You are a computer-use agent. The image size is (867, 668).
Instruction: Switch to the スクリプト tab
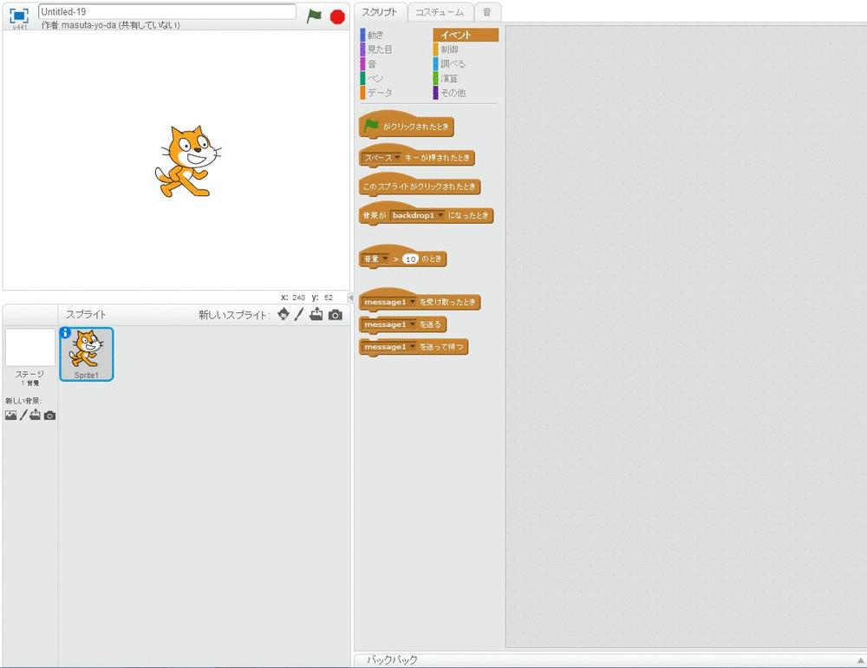[380, 12]
